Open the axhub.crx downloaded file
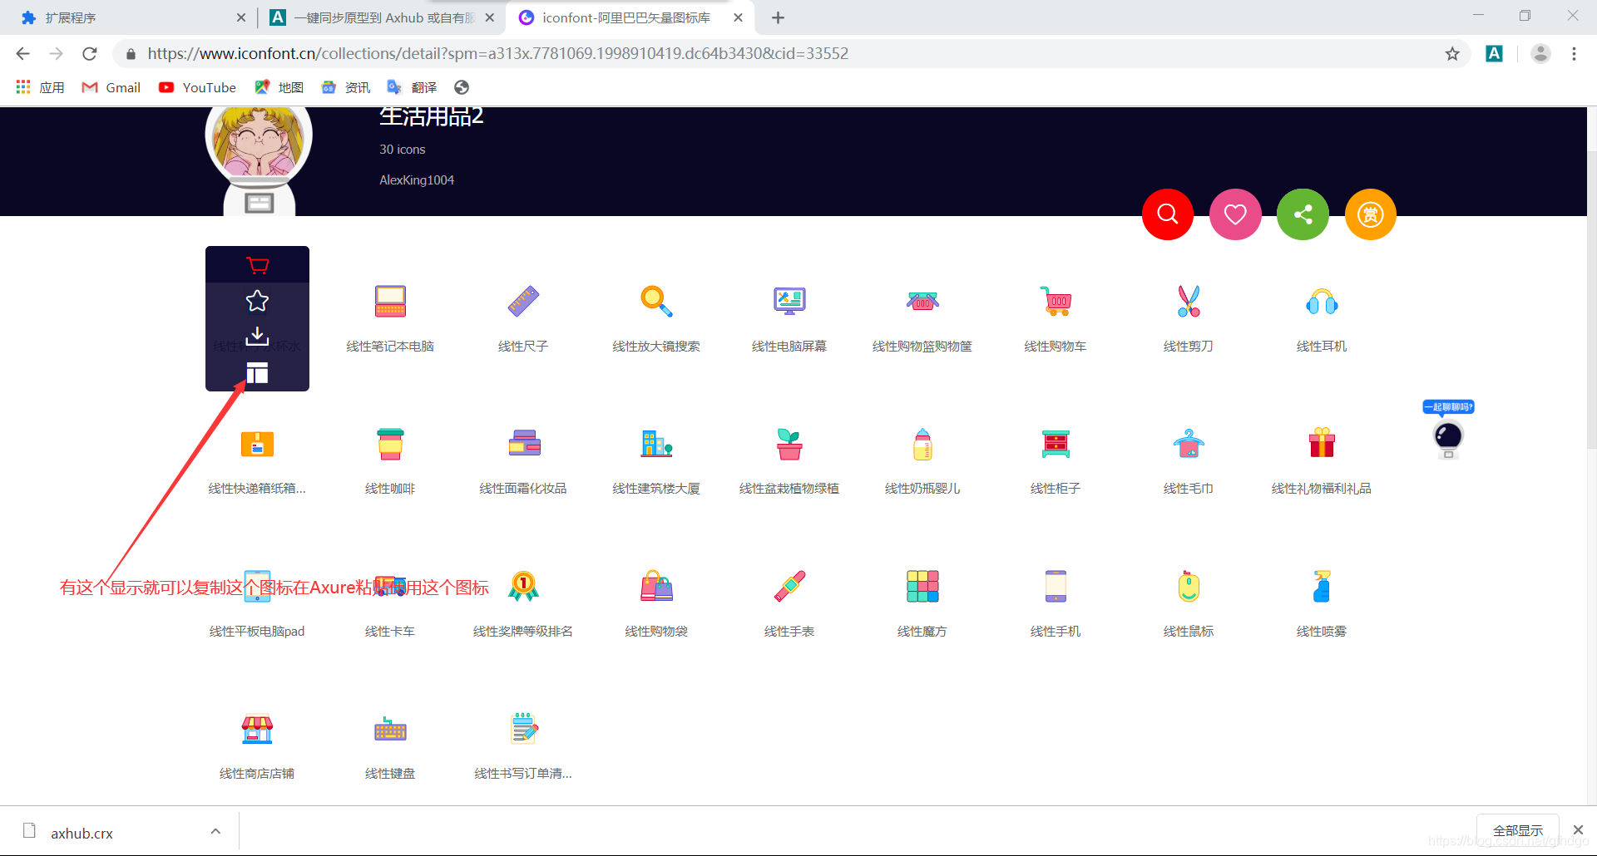 (82, 833)
